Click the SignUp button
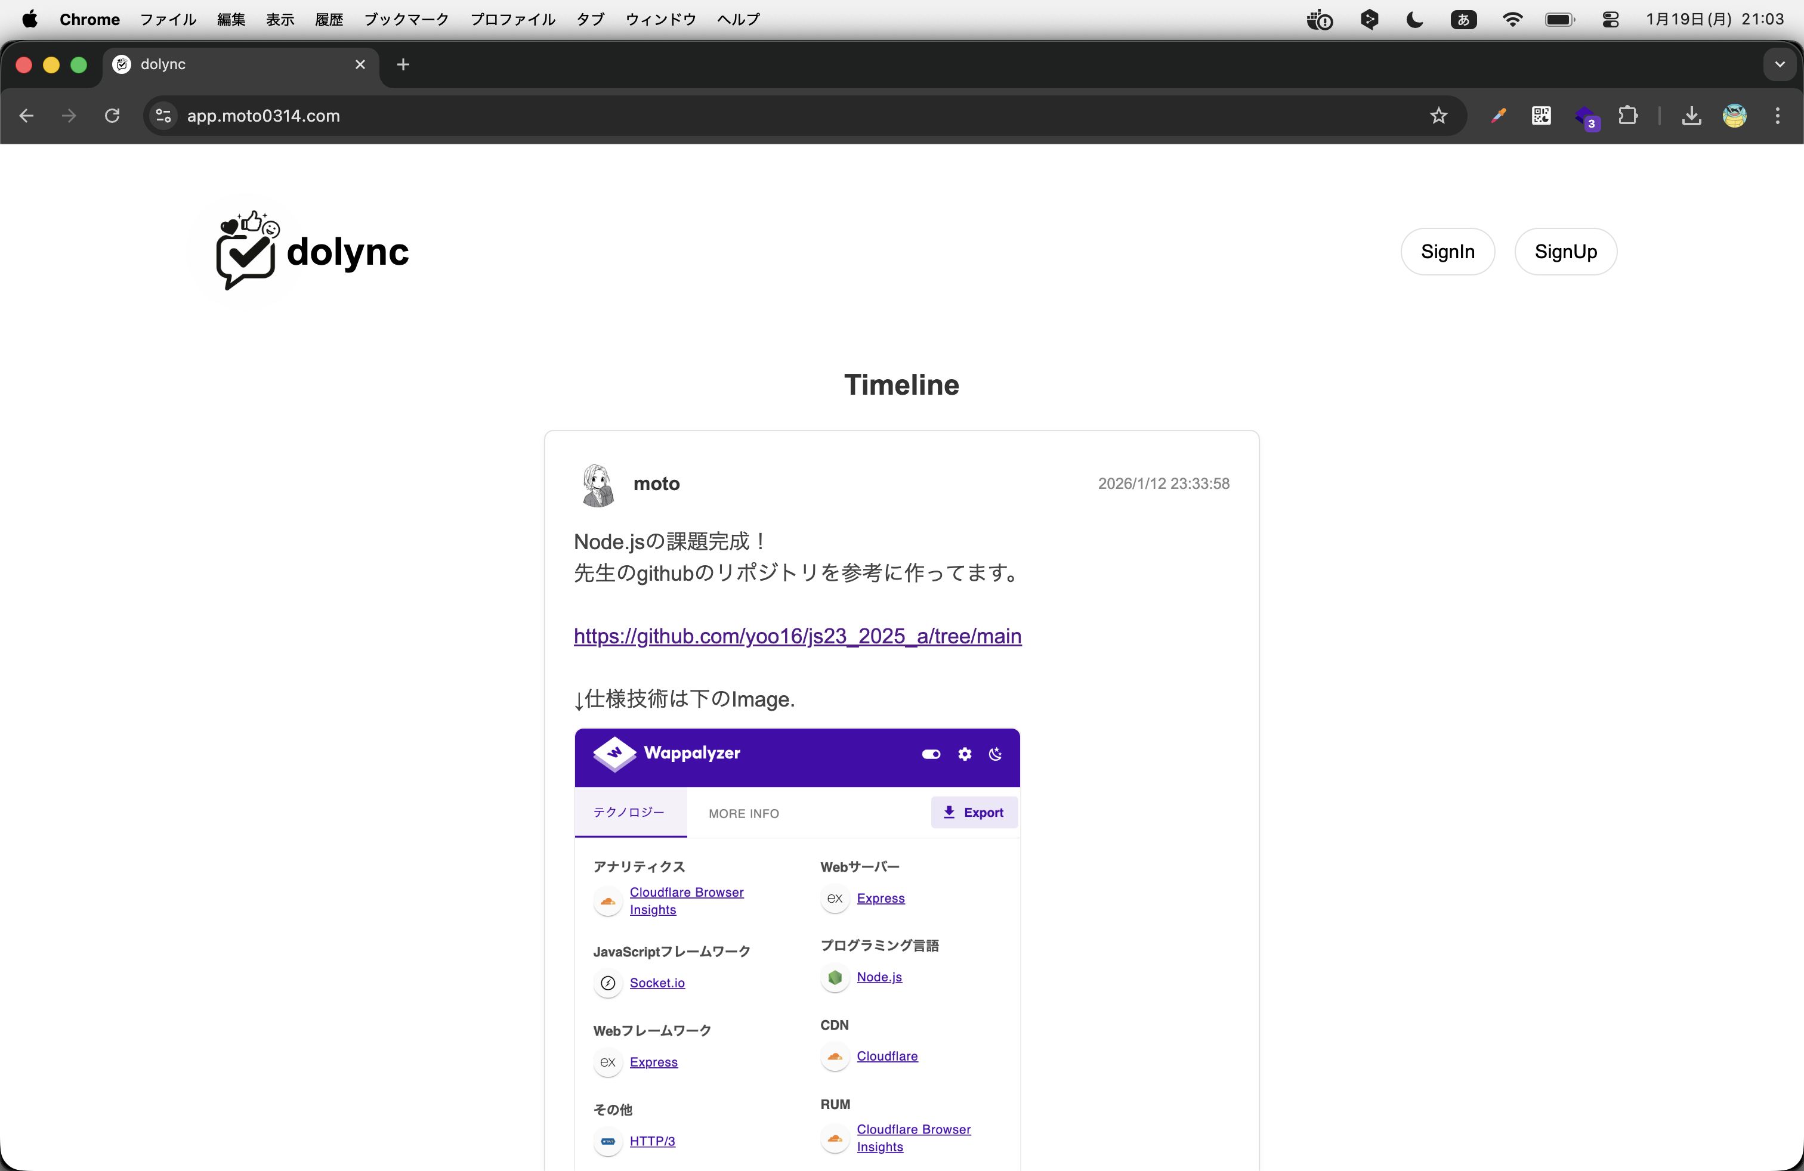Viewport: 1804px width, 1171px height. coord(1565,252)
